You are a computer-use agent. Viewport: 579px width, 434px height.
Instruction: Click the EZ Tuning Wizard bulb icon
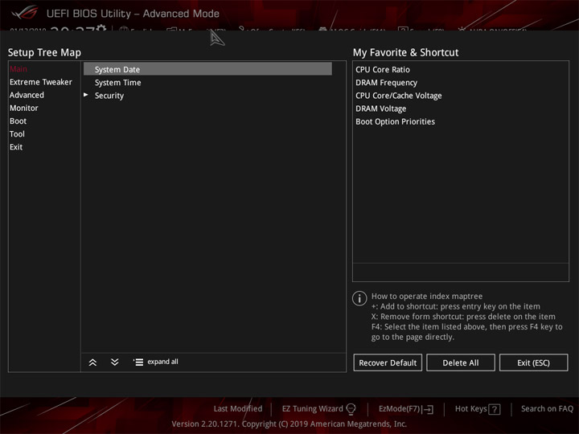point(351,409)
